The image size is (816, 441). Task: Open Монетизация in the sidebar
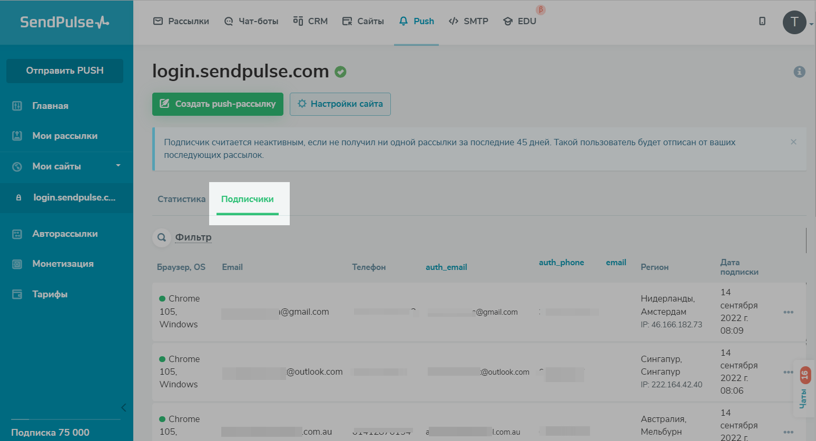click(63, 264)
